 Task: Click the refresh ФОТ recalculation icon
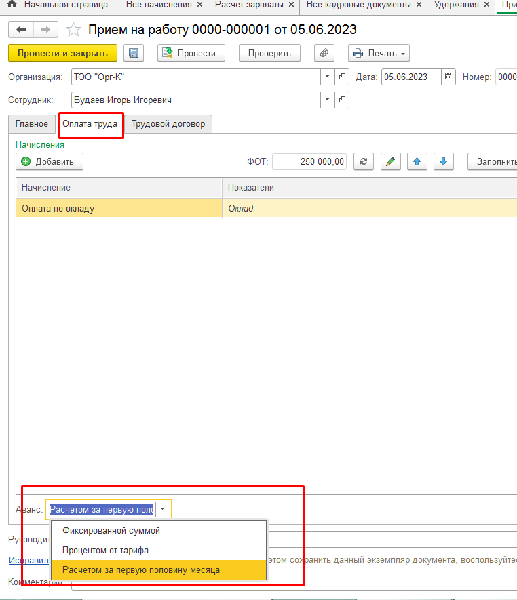click(x=364, y=161)
